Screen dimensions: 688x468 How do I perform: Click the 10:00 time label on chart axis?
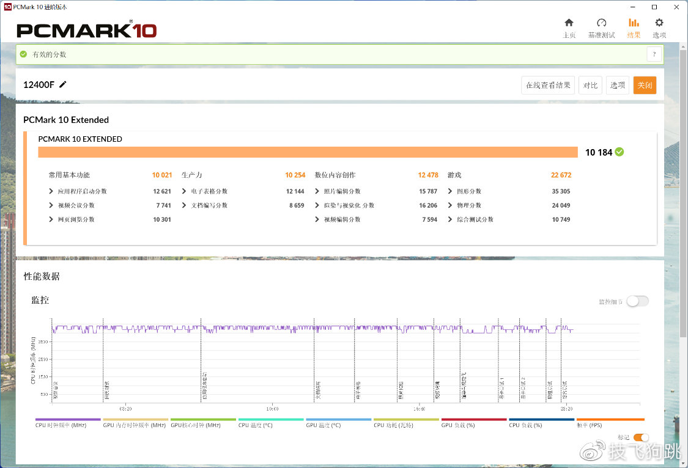point(273,409)
